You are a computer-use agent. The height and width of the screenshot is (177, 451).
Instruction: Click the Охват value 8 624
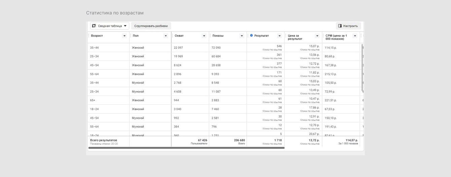177,65
